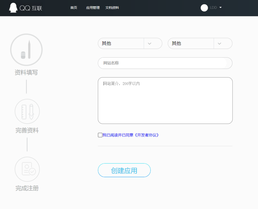Open the LDD account dropdown menu
This screenshot has height=209, width=258.
[x=220, y=8]
